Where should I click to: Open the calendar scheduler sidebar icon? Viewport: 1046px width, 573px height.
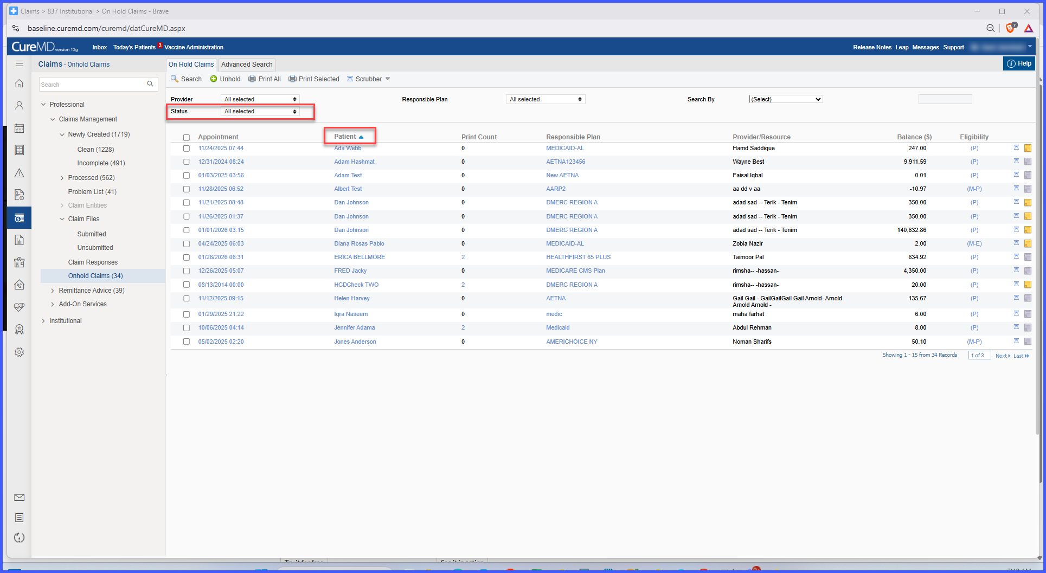[20, 128]
